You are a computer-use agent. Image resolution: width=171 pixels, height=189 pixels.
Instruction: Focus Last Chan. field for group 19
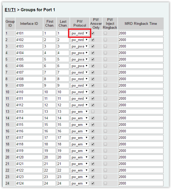(63, 151)
